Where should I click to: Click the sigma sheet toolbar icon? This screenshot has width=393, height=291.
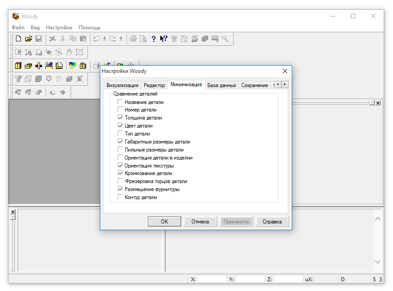pyautogui.click(x=184, y=39)
